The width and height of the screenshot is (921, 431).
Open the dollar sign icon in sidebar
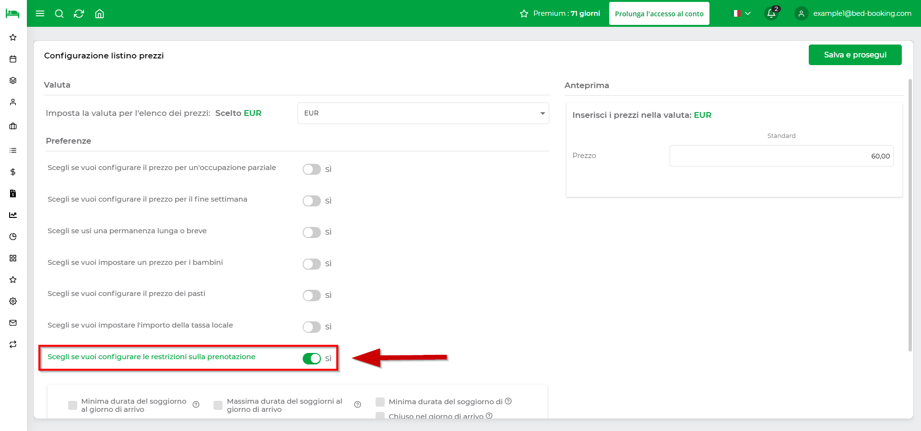[x=13, y=172]
